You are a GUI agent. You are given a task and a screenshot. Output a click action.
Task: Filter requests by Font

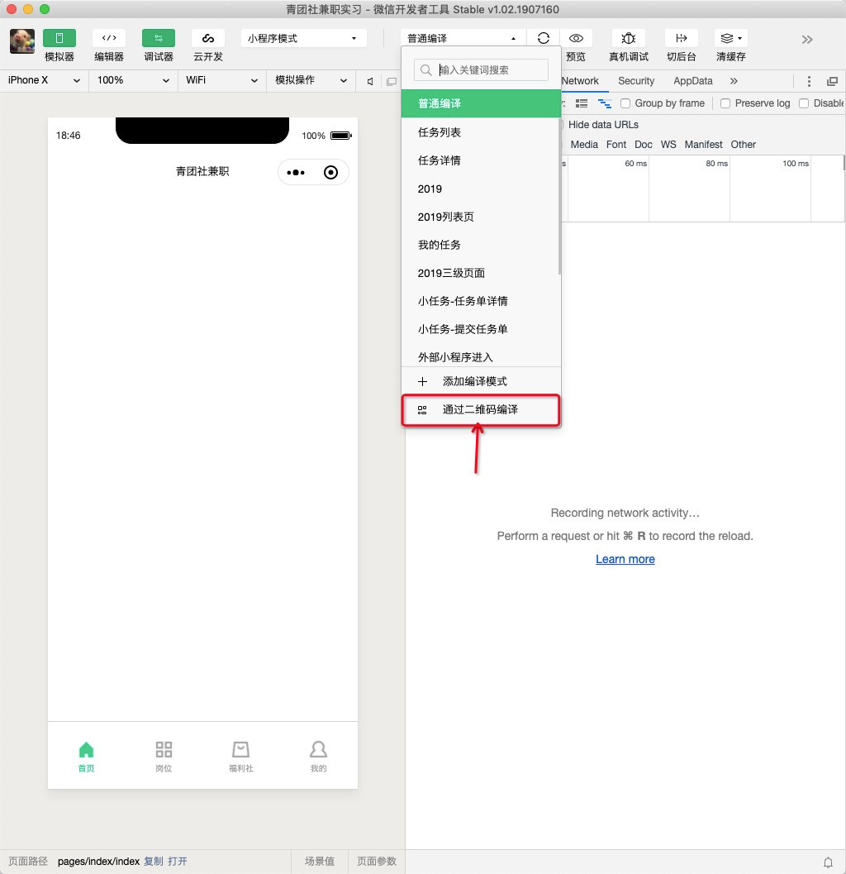(616, 145)
